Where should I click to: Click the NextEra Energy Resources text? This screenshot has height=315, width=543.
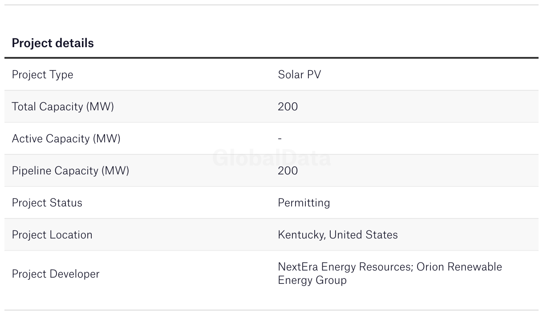[x=345, y=267]
